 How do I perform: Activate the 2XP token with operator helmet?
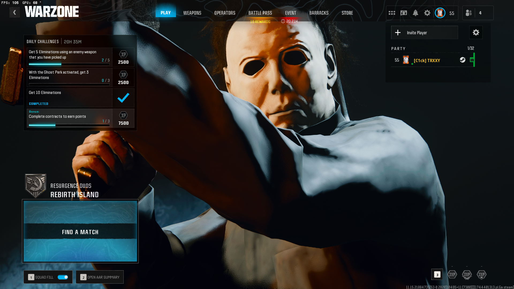coord(482,275)
